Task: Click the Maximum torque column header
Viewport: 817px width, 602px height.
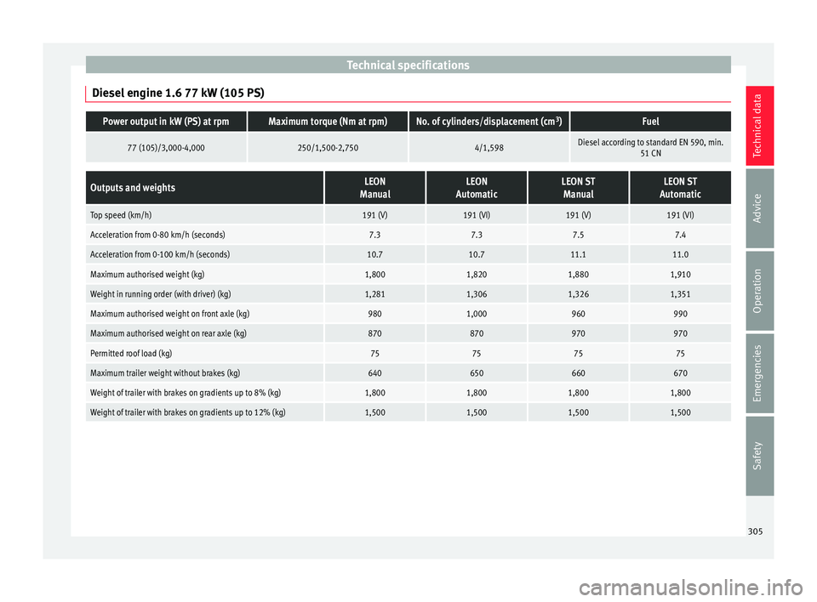Action: point(328,122)
